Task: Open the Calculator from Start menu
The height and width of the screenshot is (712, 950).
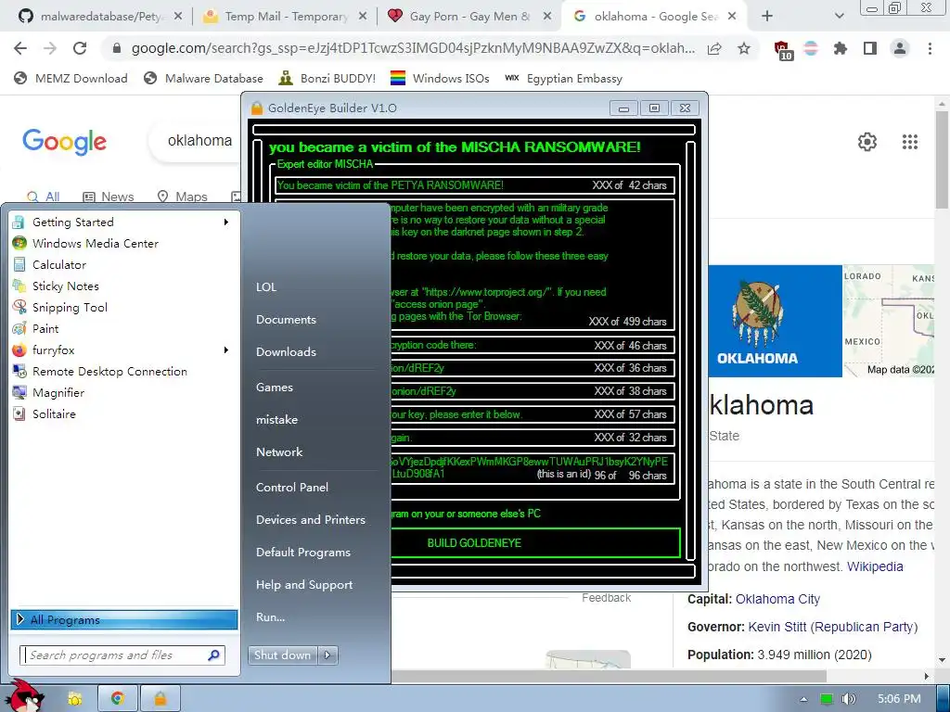Action: [58, 264]
